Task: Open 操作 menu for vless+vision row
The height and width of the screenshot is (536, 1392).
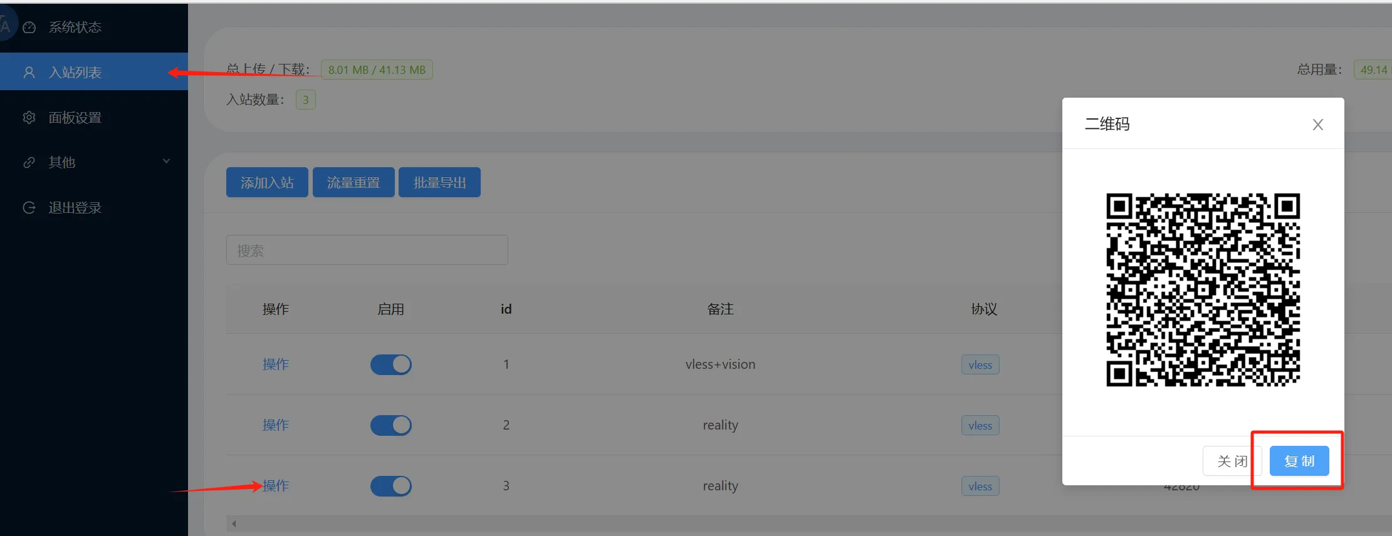Action: [x=275, y=364]
